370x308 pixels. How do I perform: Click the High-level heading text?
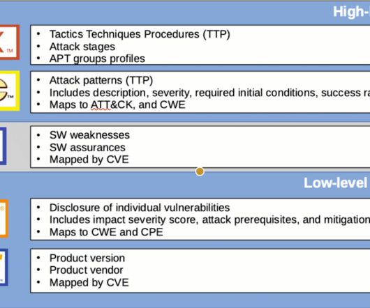[351, 12]
